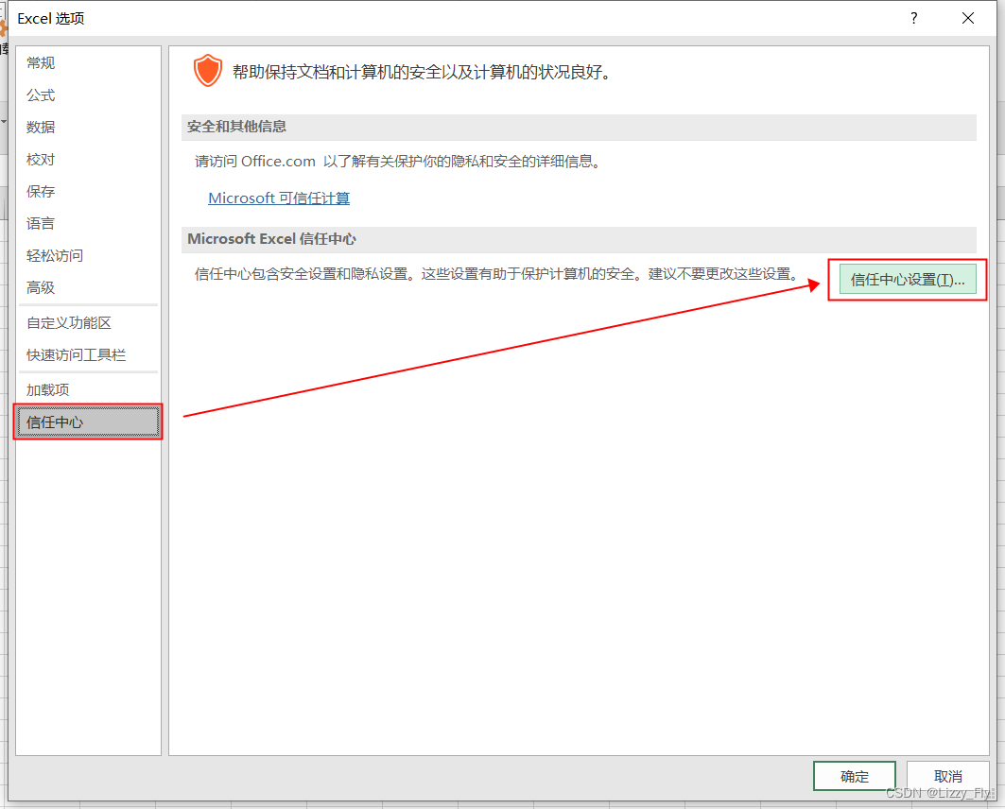
Task: Click the 信任中心包含安全设置 description text
Action: [498, 274]
